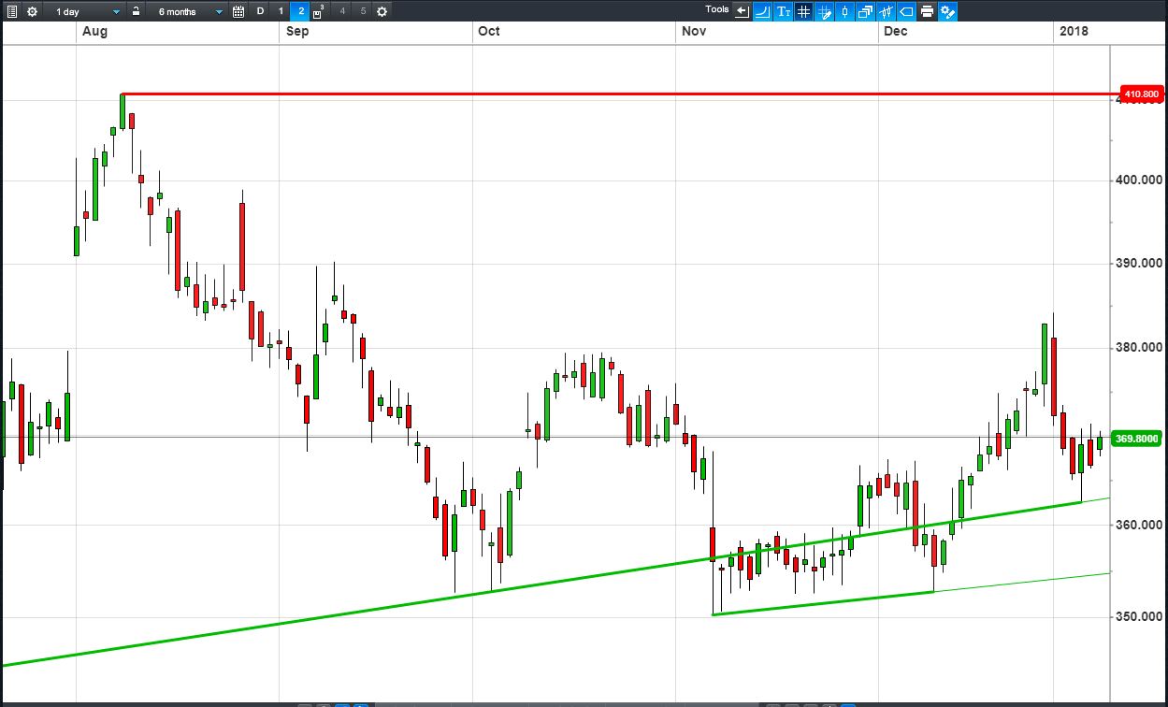The width and height of the screenshot is (1168, 707).
Task: Click saved layout 3 with disk icon
Action: point(320,11)
